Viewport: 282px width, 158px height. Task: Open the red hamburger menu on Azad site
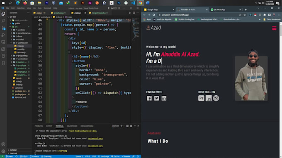point(274,28)
